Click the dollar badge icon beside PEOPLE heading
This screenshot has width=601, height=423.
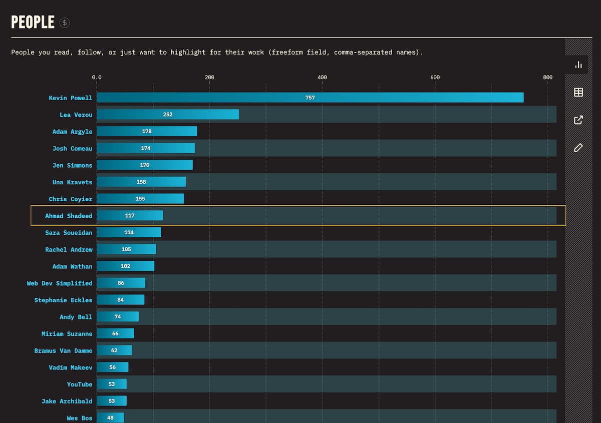coord(65,23)
